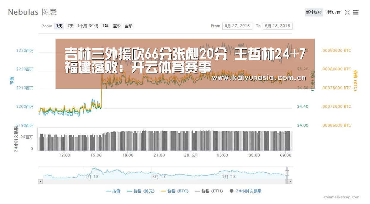Viewport: 370px width, 204px height.
Task: Select the 3个月 zoom range
Action: click(94, 26)
